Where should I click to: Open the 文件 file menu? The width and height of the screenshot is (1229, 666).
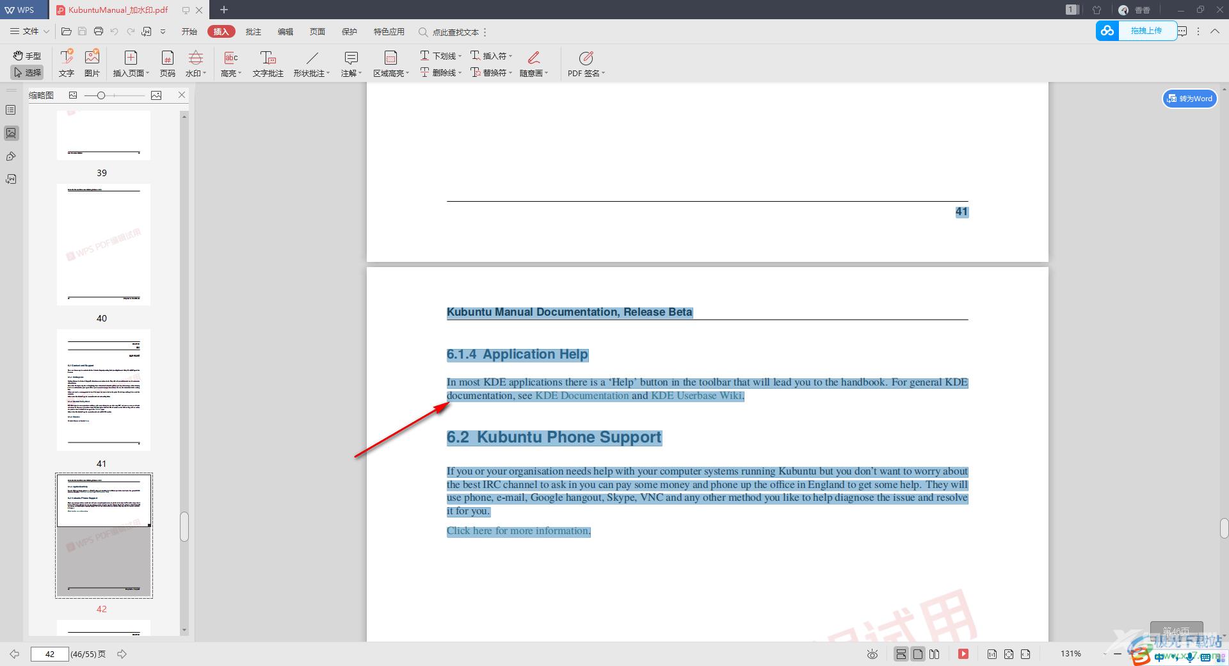(29, 31)
